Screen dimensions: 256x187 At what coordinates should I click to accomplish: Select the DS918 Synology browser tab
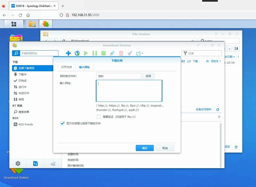(x=34, y=6)
